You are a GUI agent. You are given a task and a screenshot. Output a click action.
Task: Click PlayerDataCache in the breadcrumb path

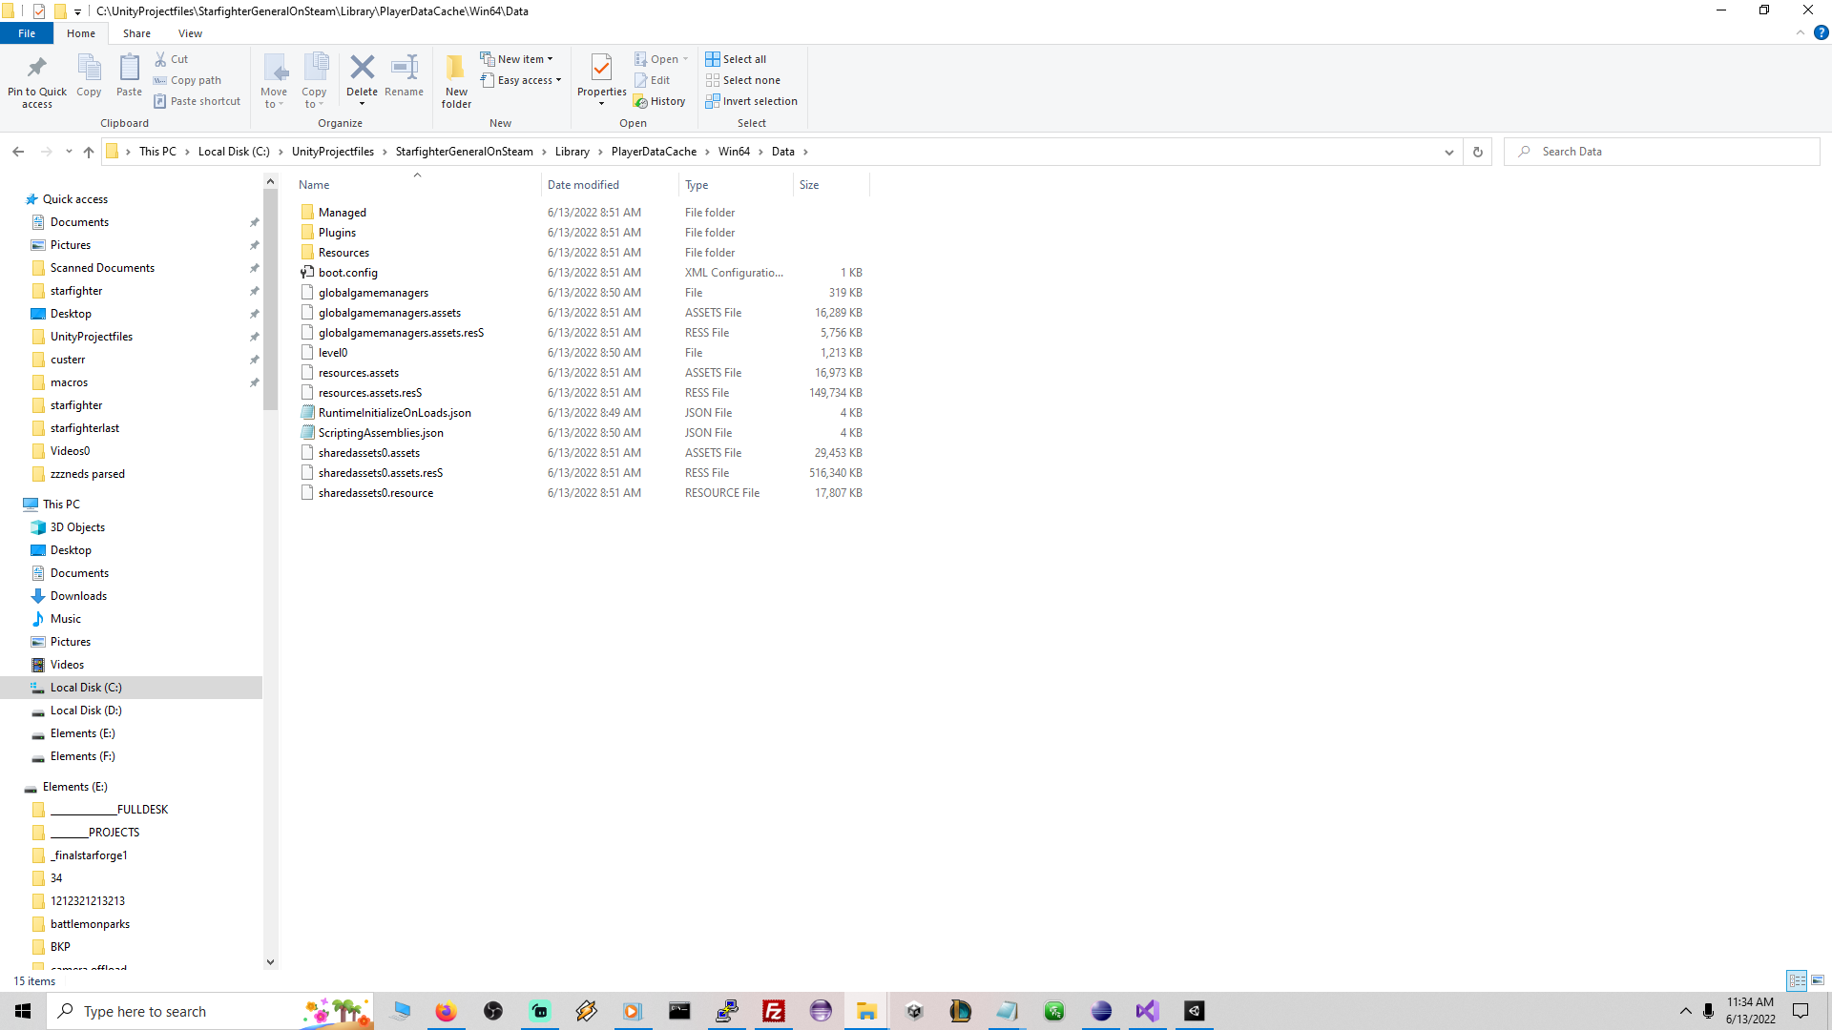pyautogui.click(x=654, y=152)
